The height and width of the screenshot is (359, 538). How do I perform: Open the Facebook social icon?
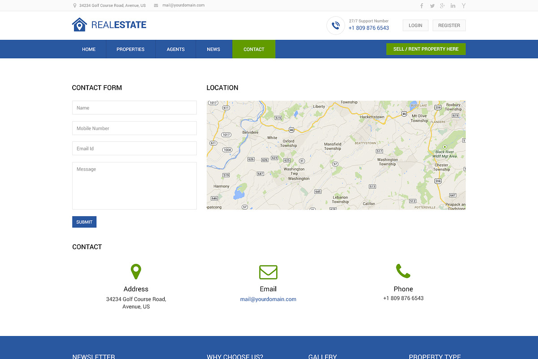(421, 6)
